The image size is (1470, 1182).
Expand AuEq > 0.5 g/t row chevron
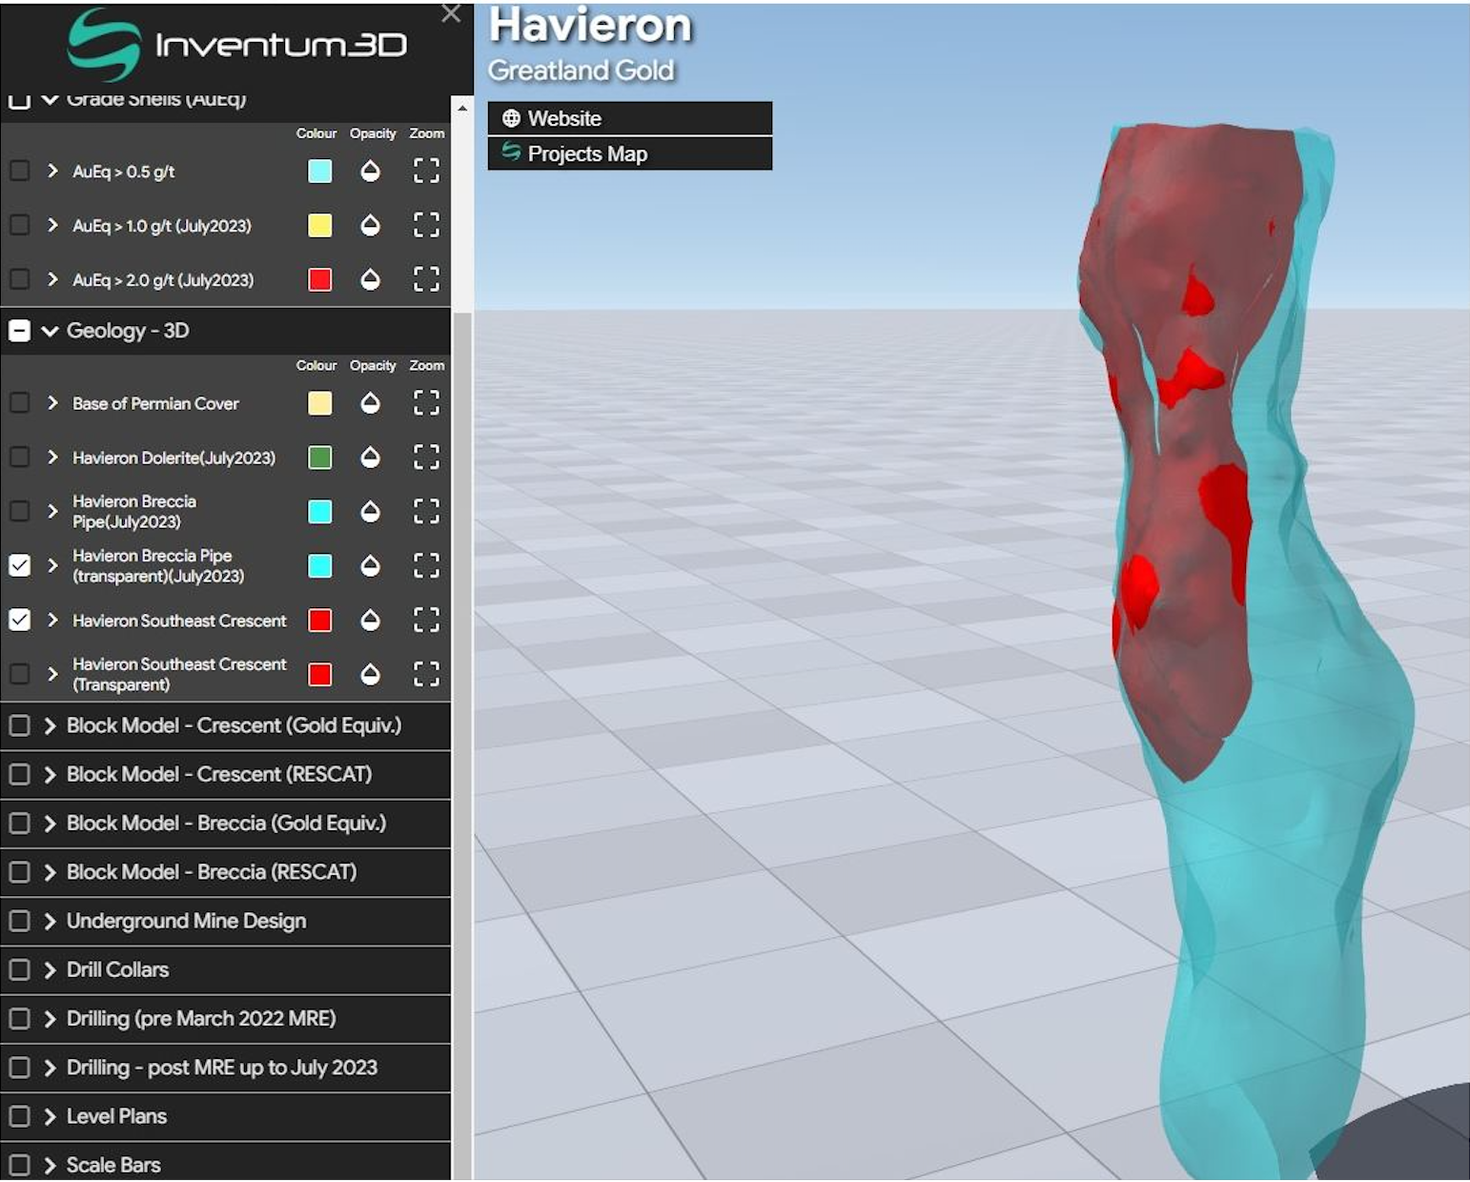[52, 171]
